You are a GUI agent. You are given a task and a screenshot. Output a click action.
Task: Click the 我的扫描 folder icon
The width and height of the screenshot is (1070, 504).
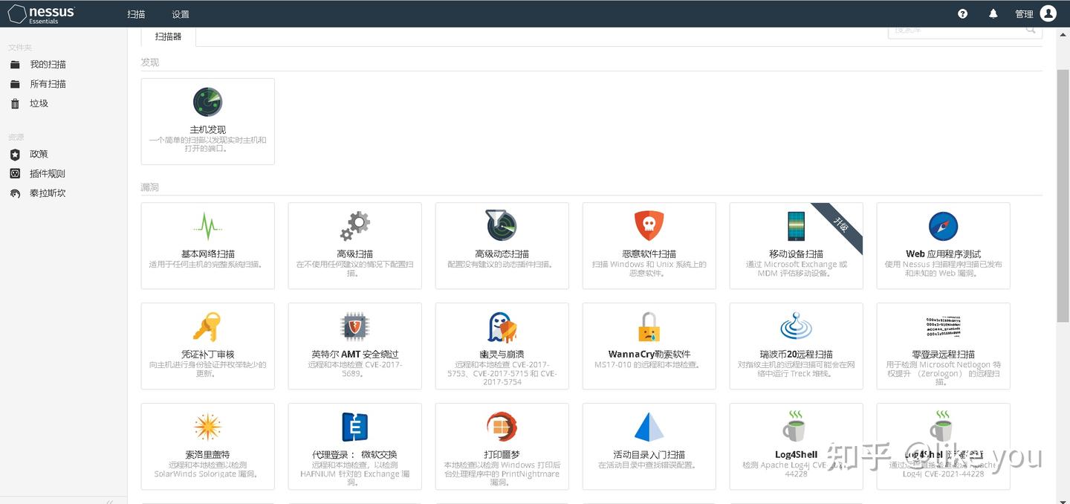[15, 65]
